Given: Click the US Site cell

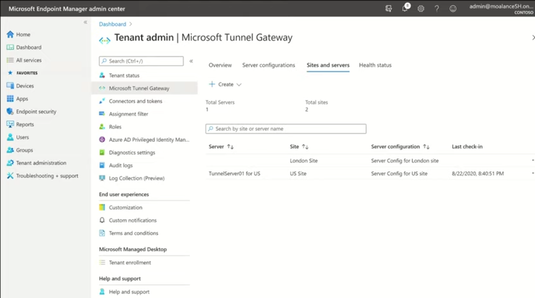Looking at the screenshot, I should [298, 173].
